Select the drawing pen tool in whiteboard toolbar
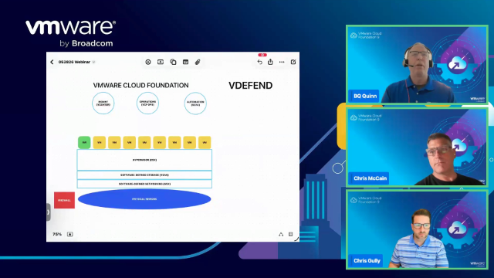 [x=148, y=62]
